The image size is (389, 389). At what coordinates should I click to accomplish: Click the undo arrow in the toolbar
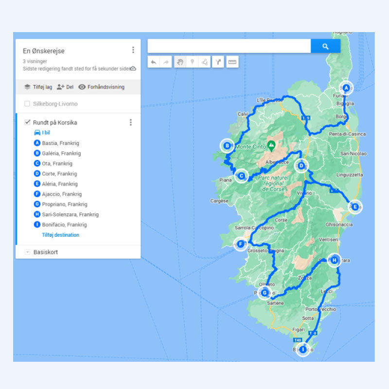coord(154,62)
